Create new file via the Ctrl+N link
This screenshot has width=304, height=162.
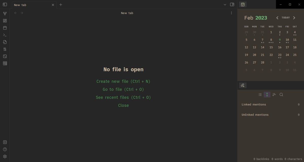click(123, 81)
